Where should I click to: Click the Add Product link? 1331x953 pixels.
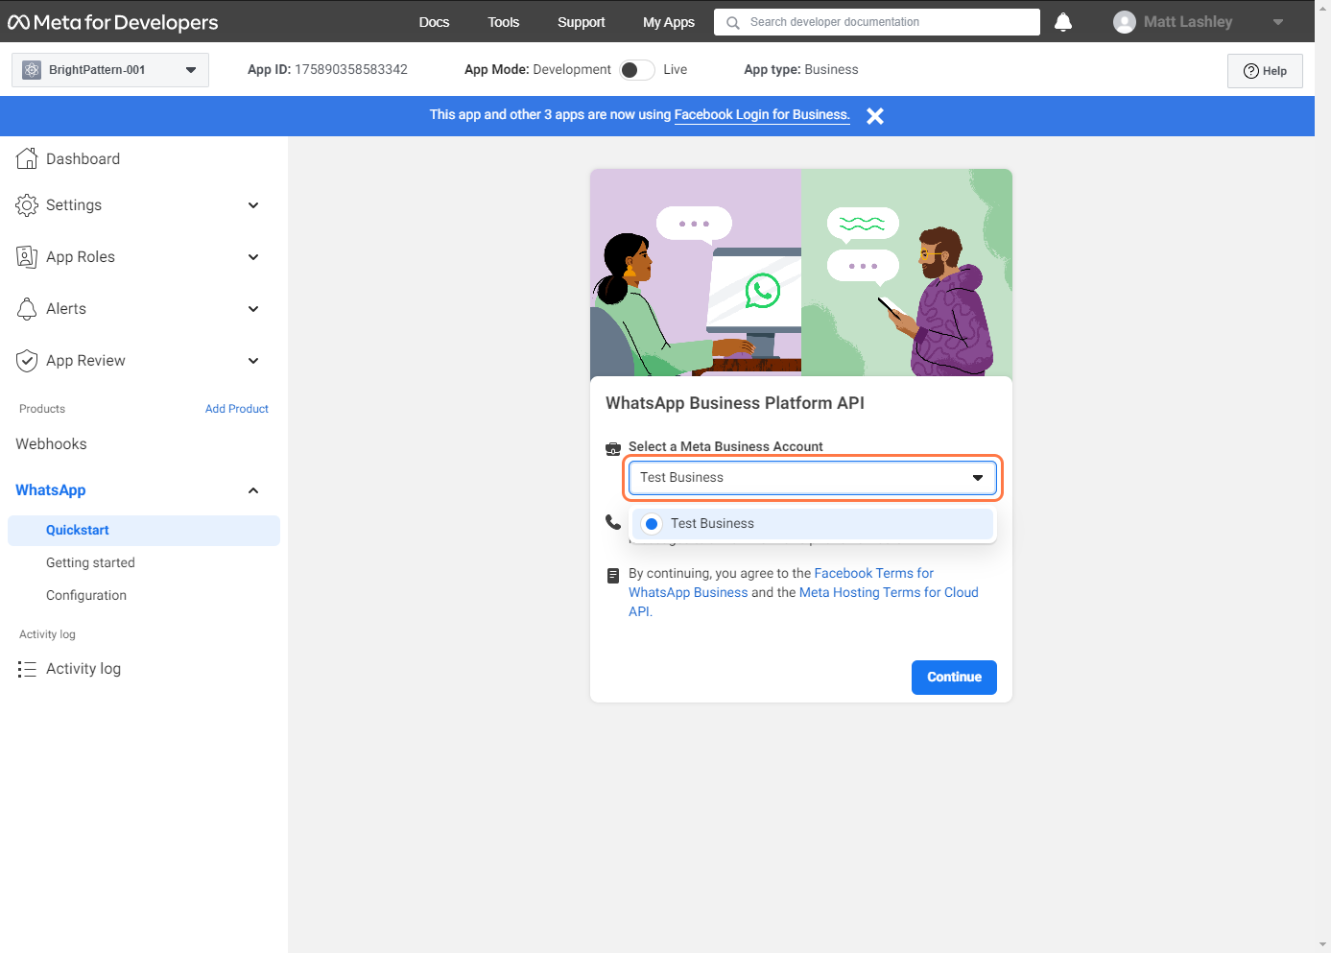[x=236, y=409]
